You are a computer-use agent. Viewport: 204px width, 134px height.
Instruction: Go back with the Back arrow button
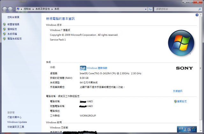(x=5, y=9)
